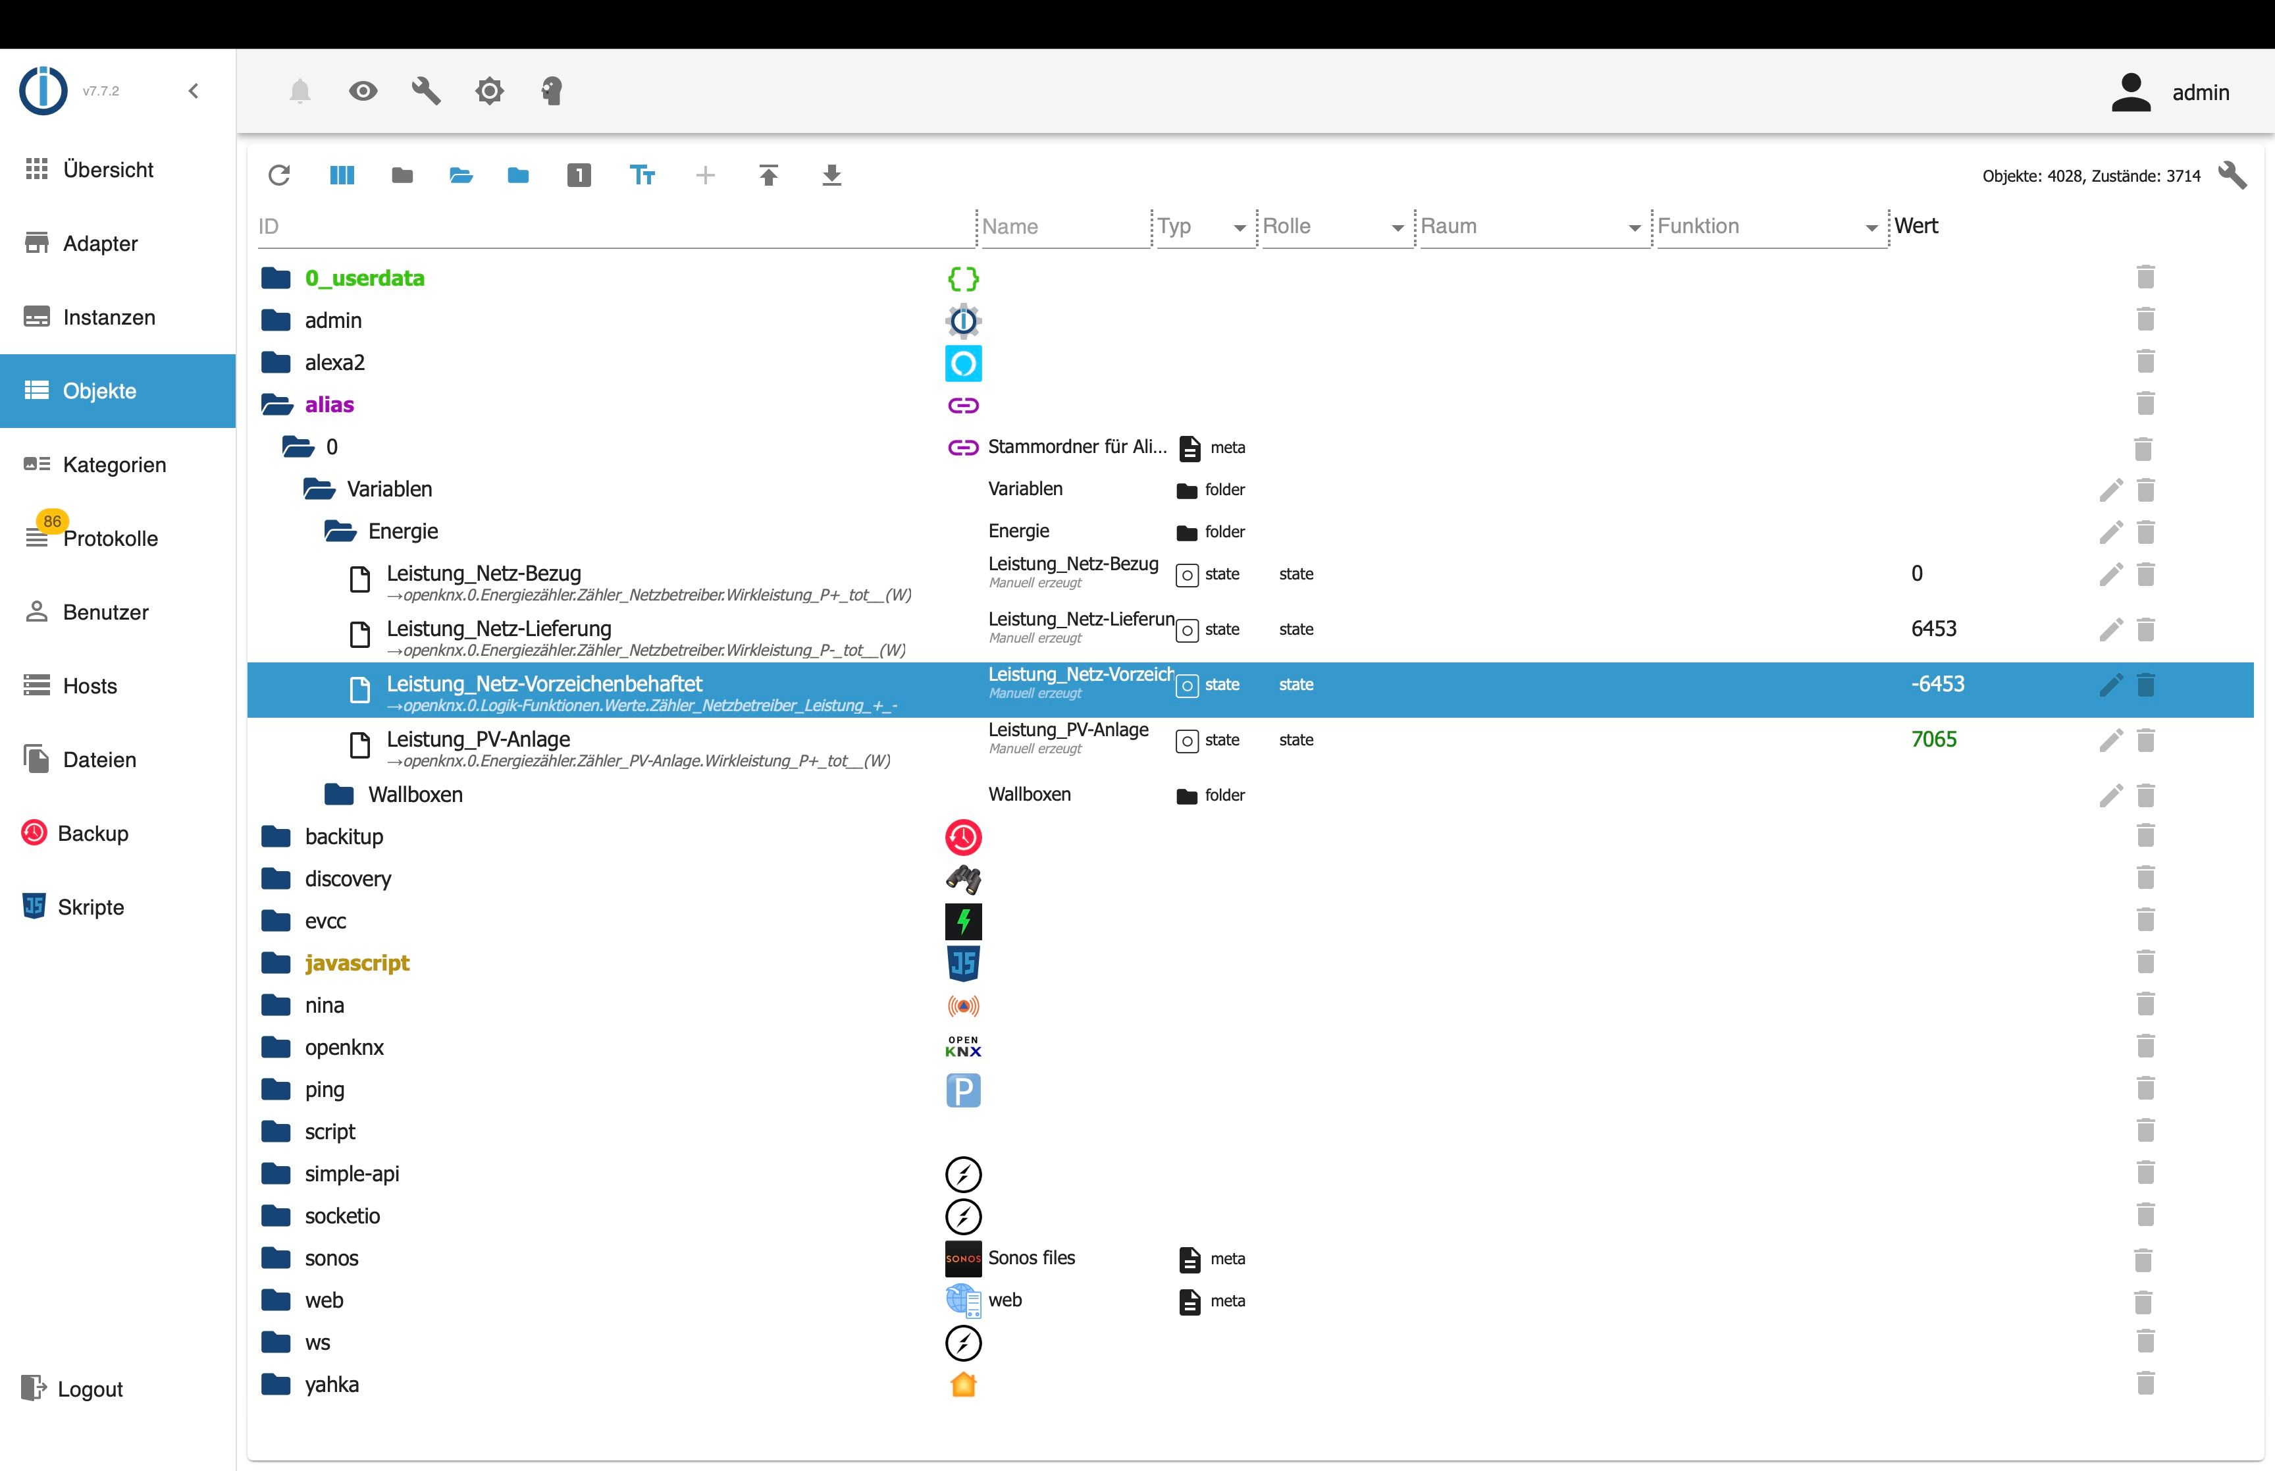
Task: Click the upload objects arrow icon
Action: point(768,174)
